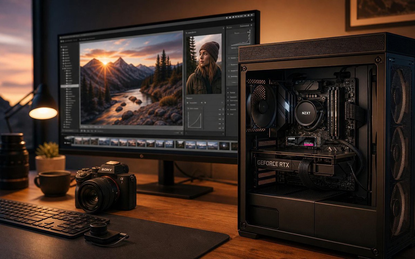
Task: Click the second icon in the toolbar under the main preview
Action: (85, 131)
